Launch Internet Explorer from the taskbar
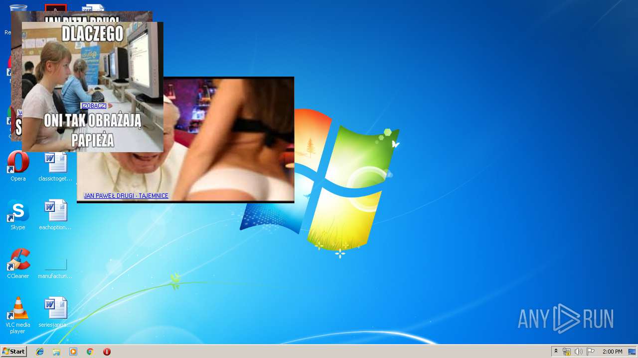This screenshot has width=638, height=358. point(40,352)
